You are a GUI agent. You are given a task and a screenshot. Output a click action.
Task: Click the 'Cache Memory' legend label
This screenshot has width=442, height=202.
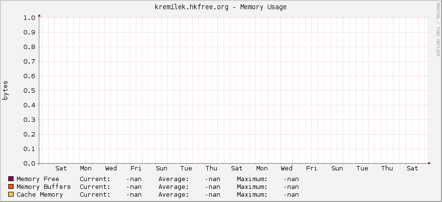[40, 195]
